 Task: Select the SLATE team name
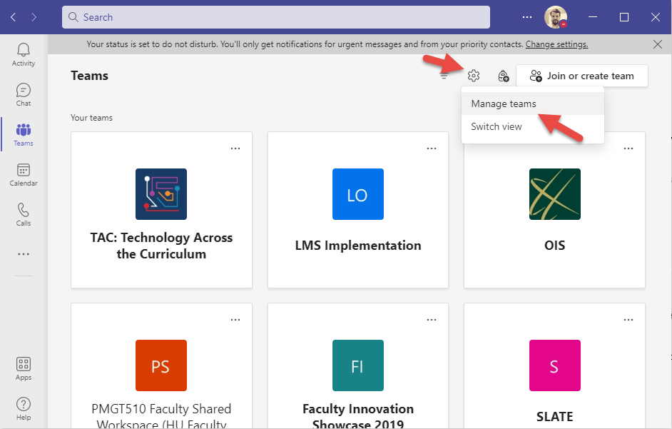554,417
